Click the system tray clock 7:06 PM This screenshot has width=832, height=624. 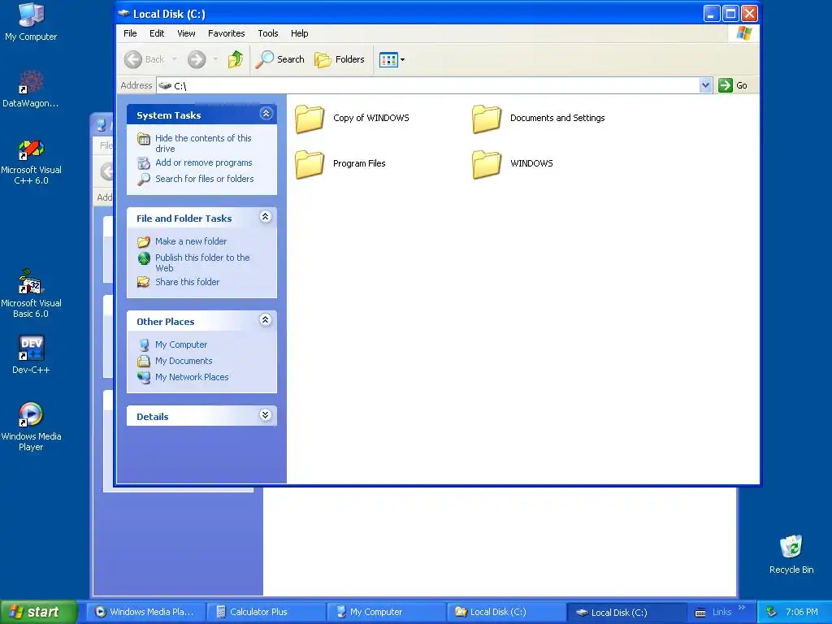point(801,612)
